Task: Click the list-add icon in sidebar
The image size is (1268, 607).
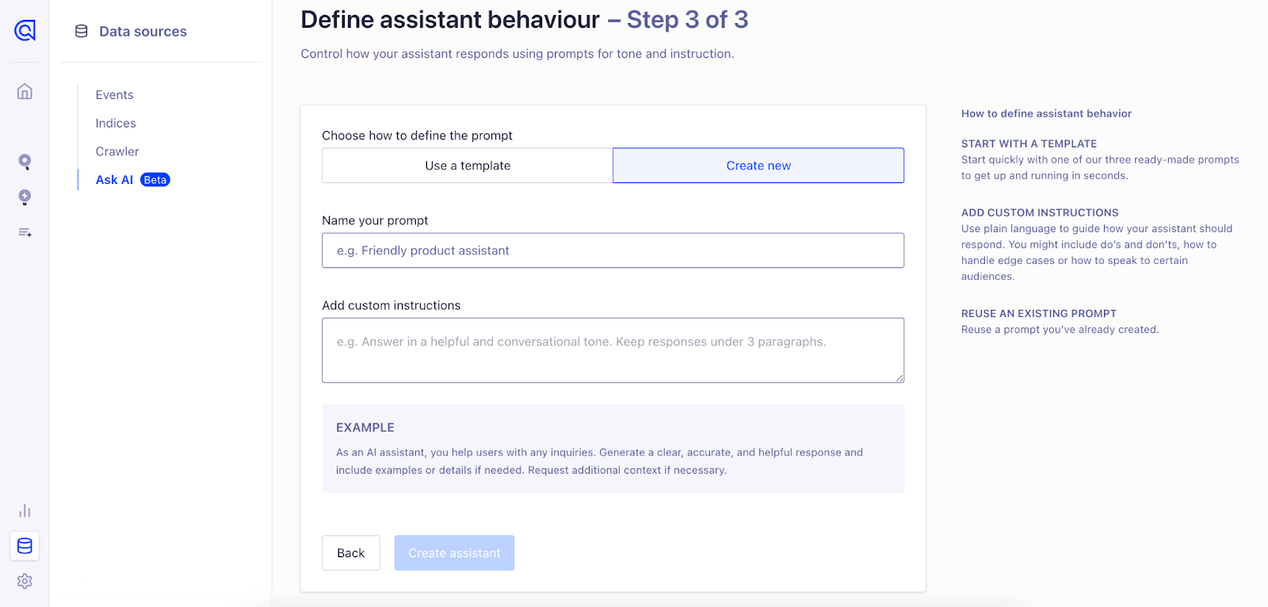Action: [25, 232]
